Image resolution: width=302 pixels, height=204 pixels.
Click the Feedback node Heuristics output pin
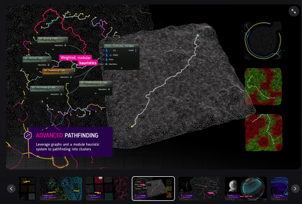[x=71, y=77]
